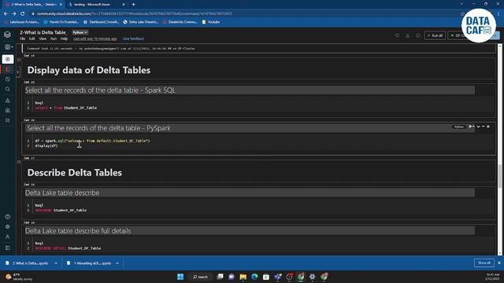This screenshot has width=504, height=283.
Task: Click the taskbar Search box
Action: click(x=201, y=277)
